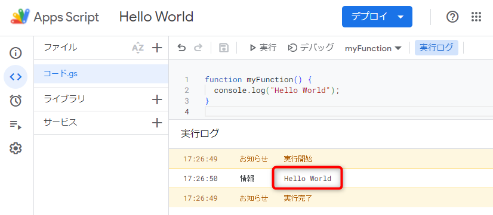This screenshot has height=215, width=493.
Task: Click the 情報 log level label
Action: [247, 179]
